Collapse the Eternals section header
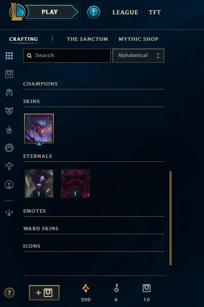Screen dimensions: 204x307 point(38,156)
